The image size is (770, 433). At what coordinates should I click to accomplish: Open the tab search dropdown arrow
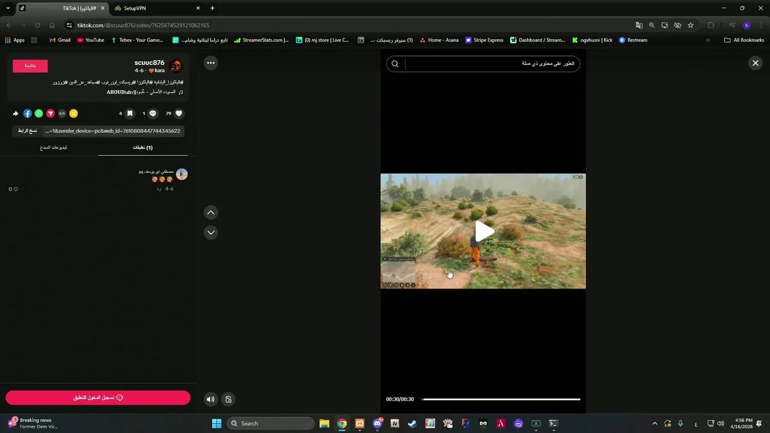pos(8,8)
